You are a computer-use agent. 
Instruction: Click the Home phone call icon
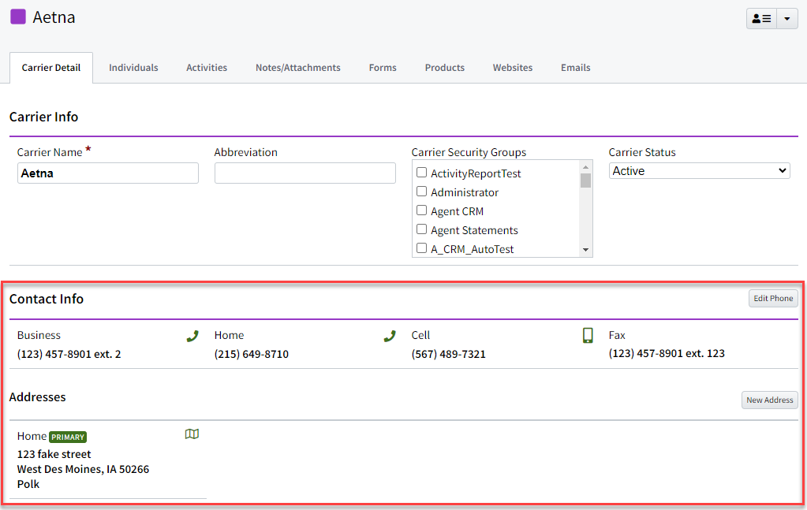[390, 337]
